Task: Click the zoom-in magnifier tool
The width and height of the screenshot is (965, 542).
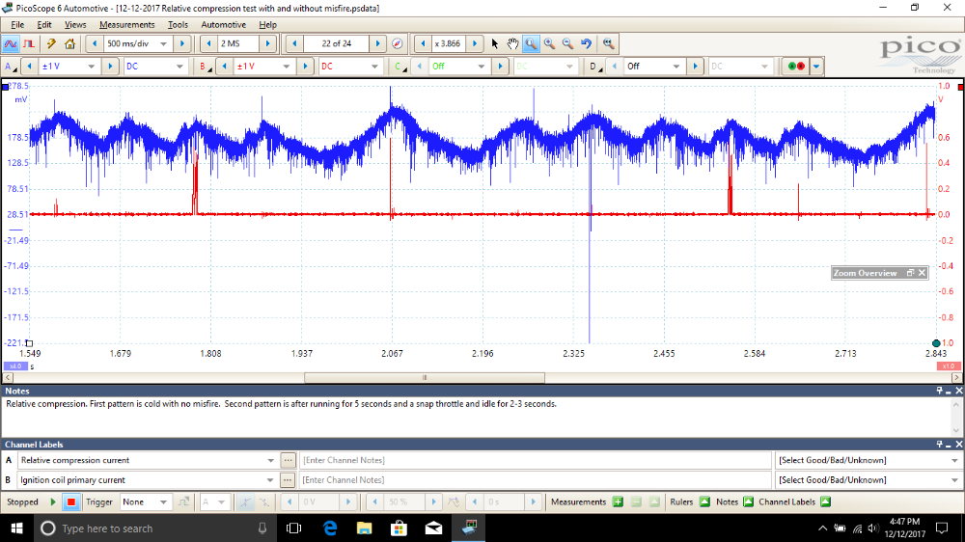Action: [549, 43]
